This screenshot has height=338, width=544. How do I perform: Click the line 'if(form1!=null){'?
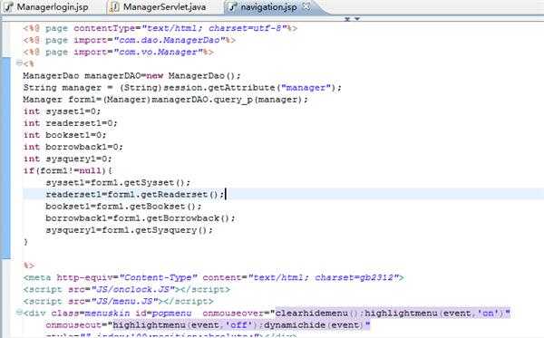(x=68, y=170)
